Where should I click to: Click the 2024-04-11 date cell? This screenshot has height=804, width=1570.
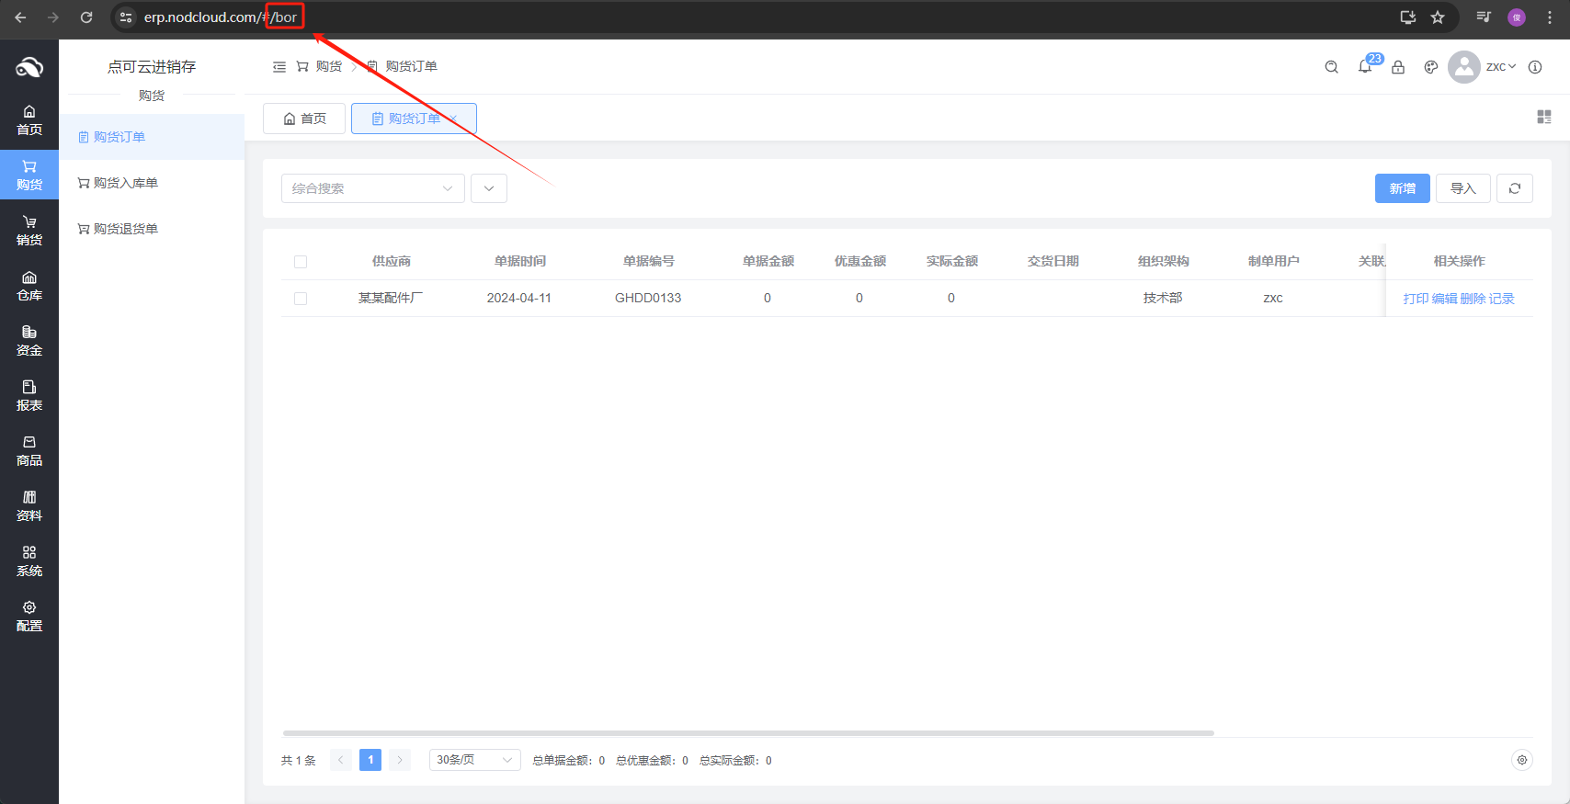519,299
